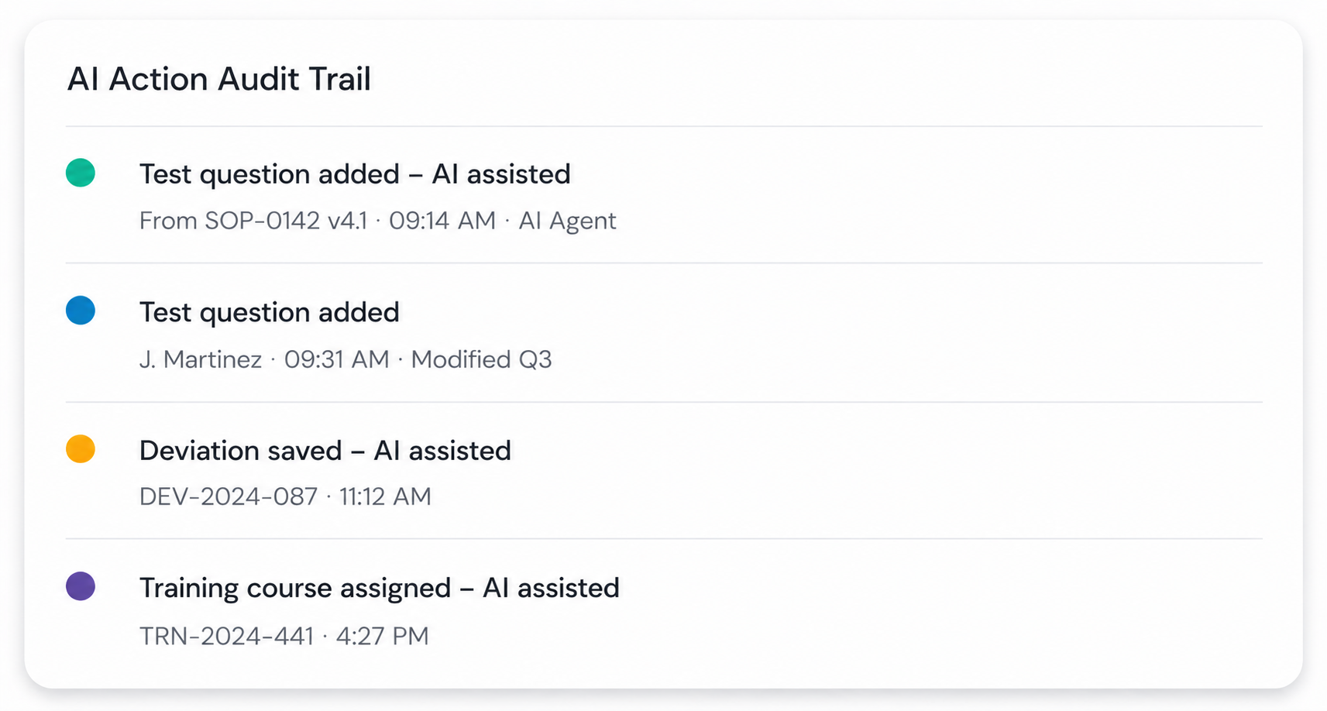Click the teal status dot beside AI assisted test question
The height and width of the screenshot is (711, 1327).
(80, 172)
